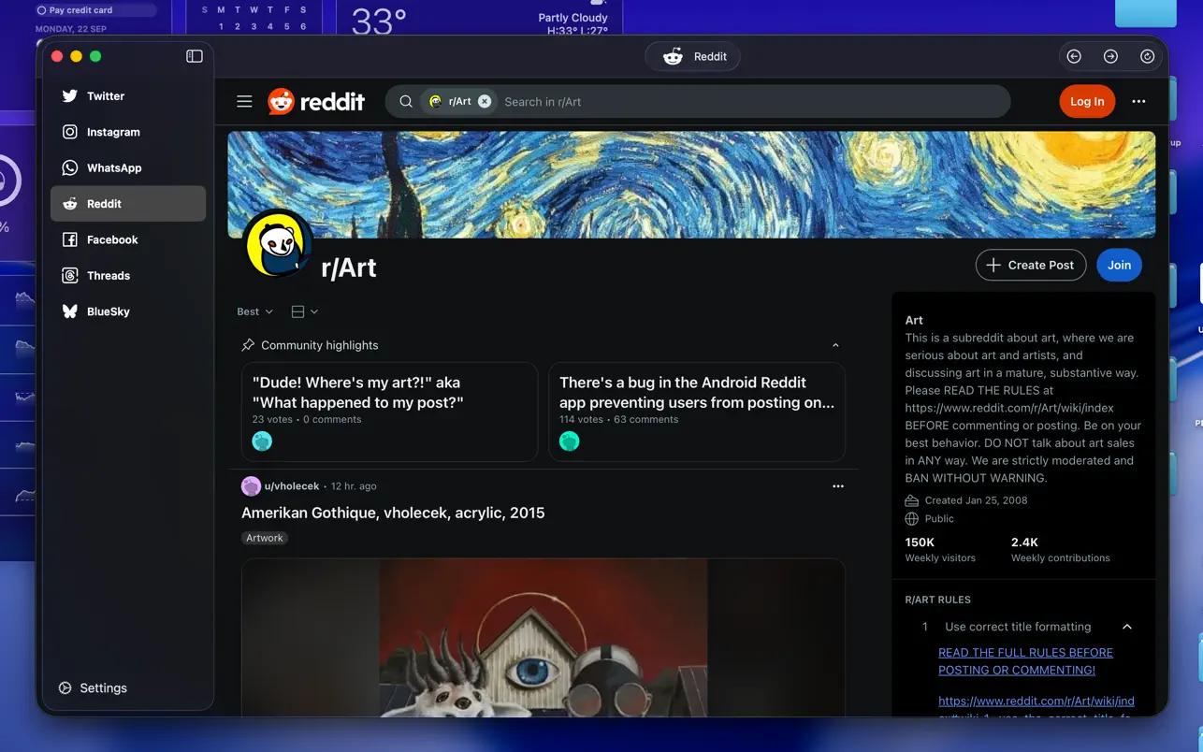Join the r/Art community
The height and width of the screenshot is (752, 1203).
coord(1119,265)
